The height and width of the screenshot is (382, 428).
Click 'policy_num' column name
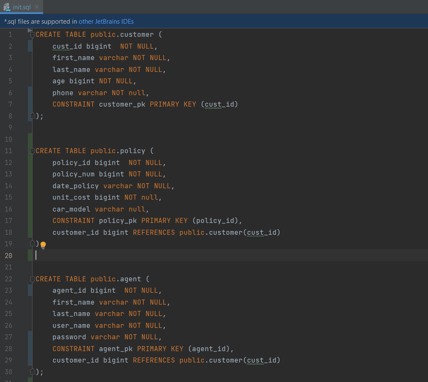[x=74, y=174]
